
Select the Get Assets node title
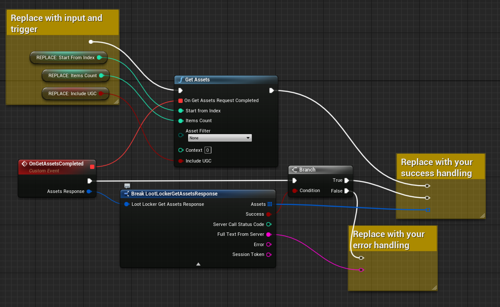tap(197, 80)
